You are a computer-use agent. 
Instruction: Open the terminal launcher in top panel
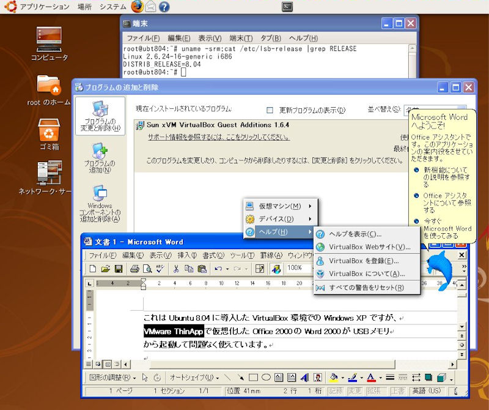point(287,7)
